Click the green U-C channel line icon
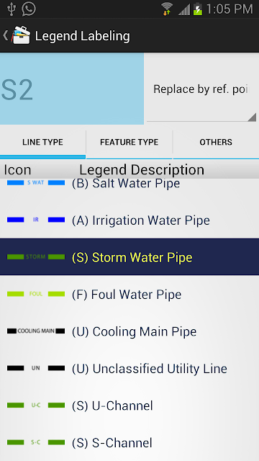259x461 pixels. 36,405
